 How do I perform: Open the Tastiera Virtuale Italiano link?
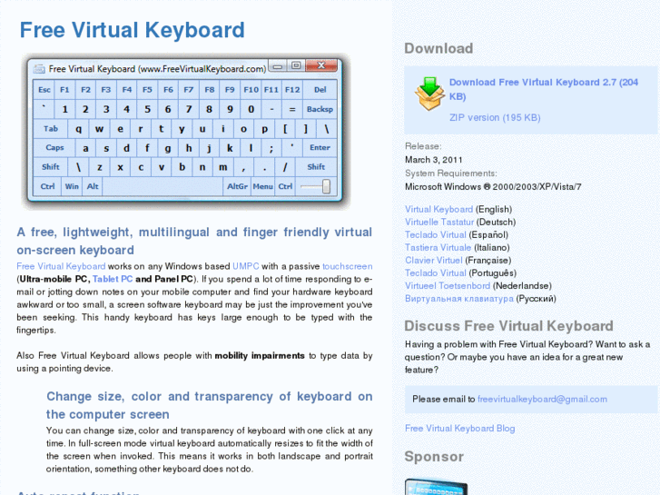click(x=438, y=247)
